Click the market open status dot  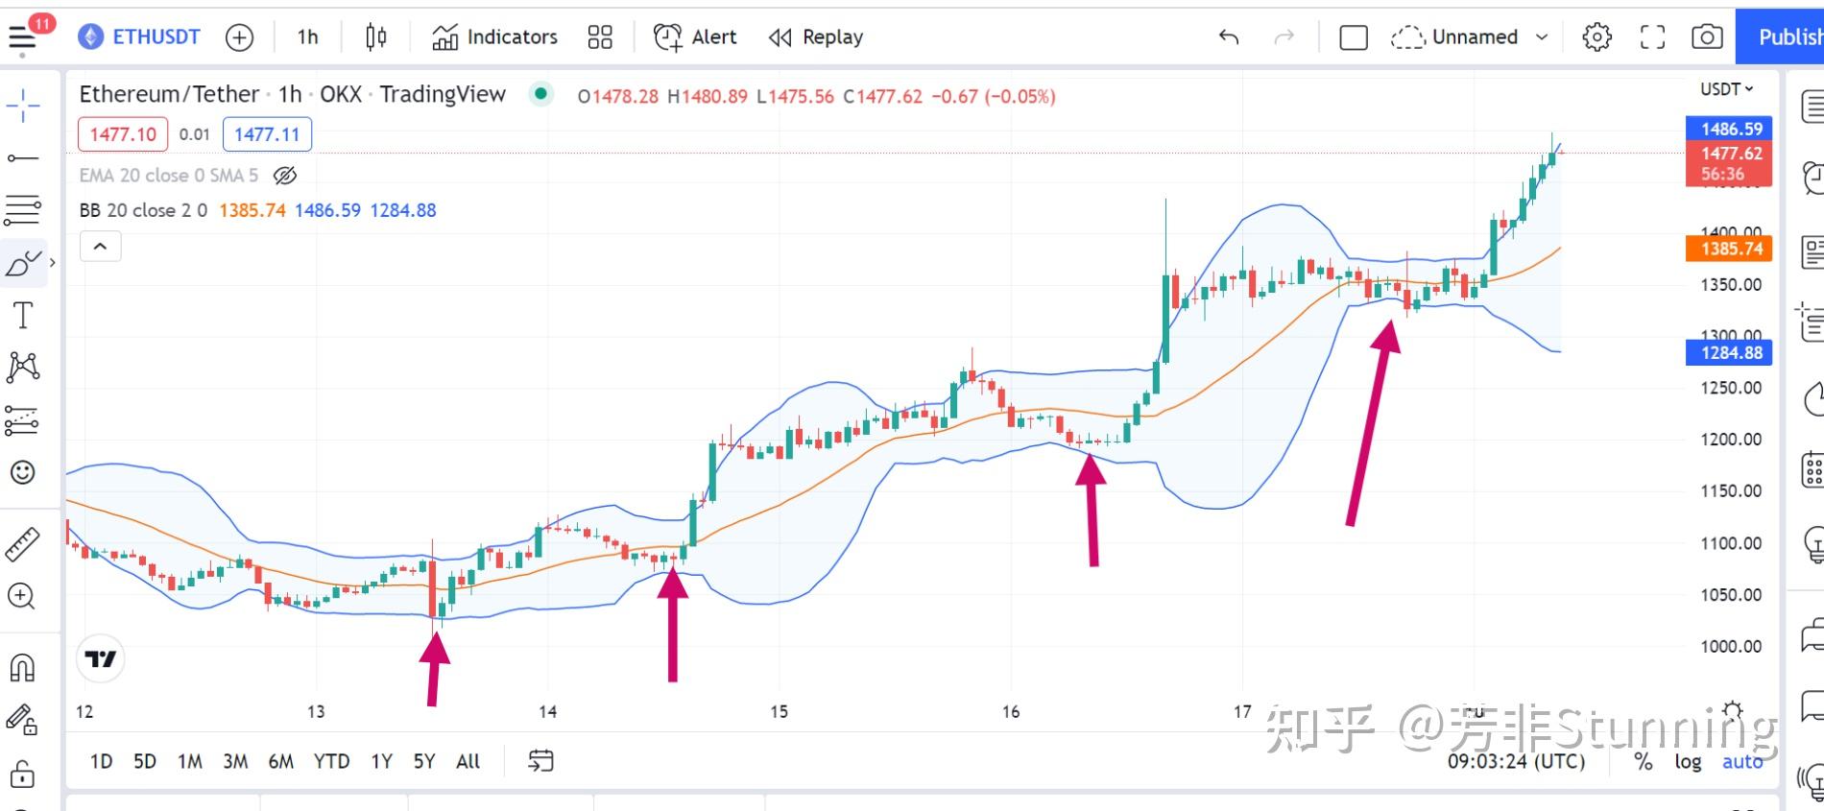point(541,94)
